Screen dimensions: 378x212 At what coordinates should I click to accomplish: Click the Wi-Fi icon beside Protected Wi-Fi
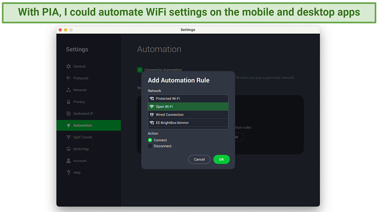(x=151, y=99)
